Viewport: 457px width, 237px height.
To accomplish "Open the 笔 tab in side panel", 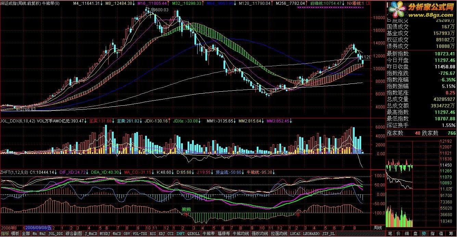I will click(390, 234).
